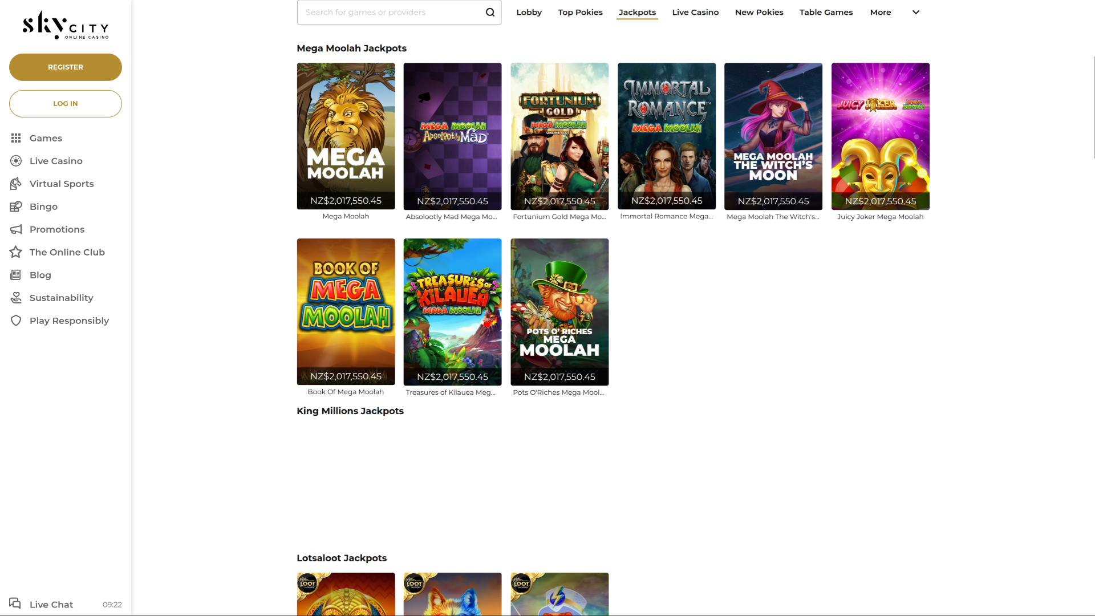1095x616 pixels.
Task: Select the Promotions megaphone icon
Action: point(15,229)
